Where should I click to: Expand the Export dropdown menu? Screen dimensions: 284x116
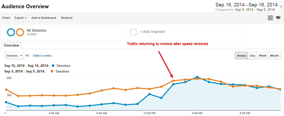[x=21, y=18]
